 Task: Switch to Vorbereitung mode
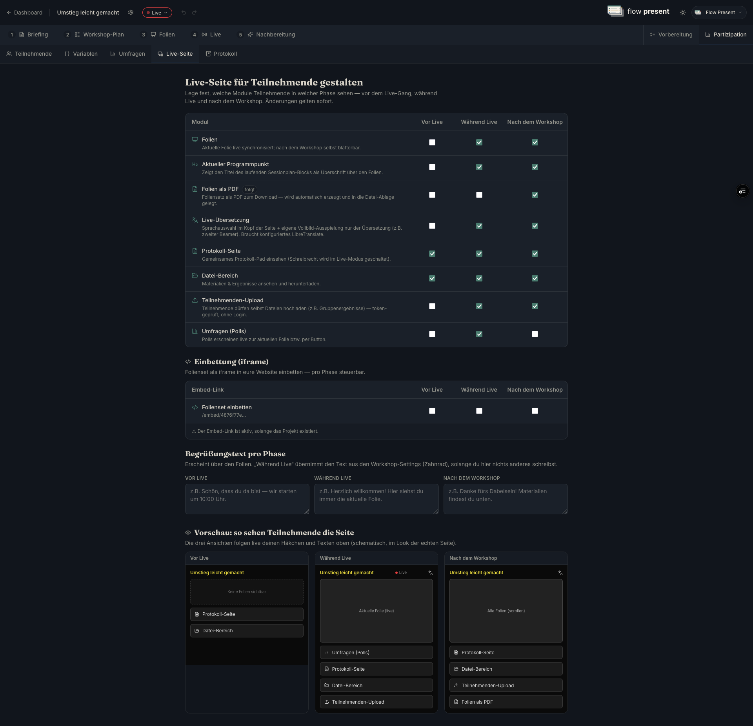(671, 34)
